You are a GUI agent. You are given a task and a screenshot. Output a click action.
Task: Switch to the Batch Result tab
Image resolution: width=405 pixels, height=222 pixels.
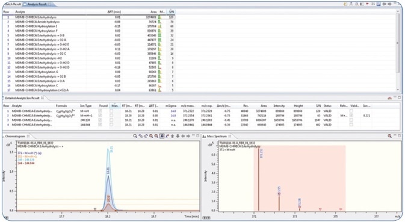13,4
